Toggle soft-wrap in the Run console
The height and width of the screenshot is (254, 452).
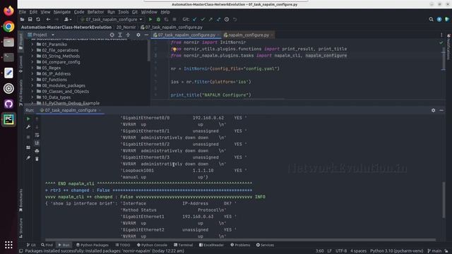pos(37,135)
